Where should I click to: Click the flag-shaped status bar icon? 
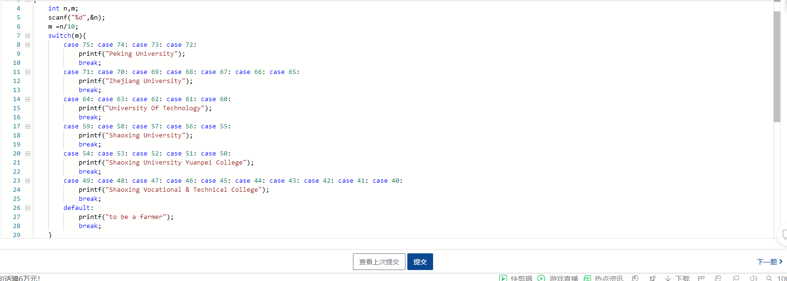[x=701, y=278]
